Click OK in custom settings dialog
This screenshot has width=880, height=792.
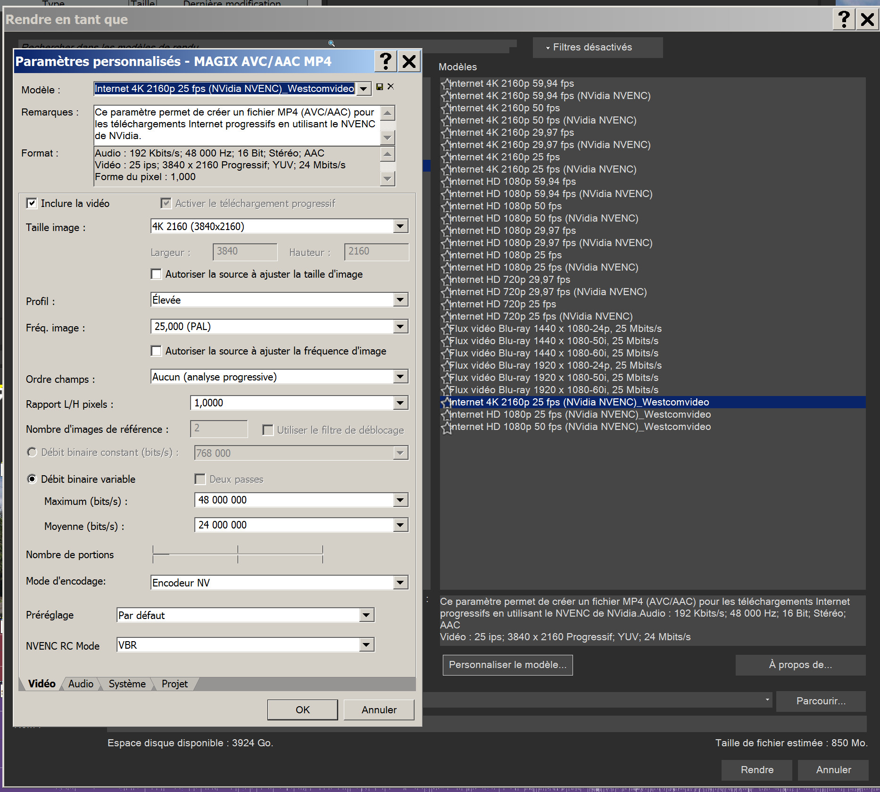(303, 710)
